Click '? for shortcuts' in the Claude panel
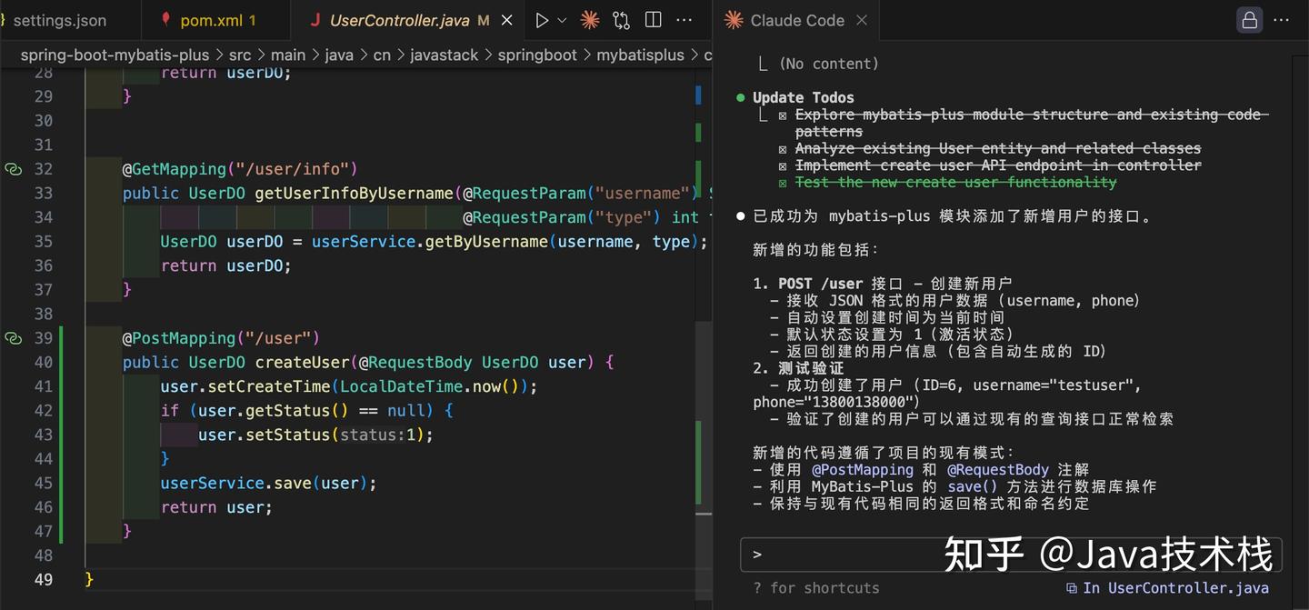The width and height of the screenshot is (1309, 610). pos(817,587)
